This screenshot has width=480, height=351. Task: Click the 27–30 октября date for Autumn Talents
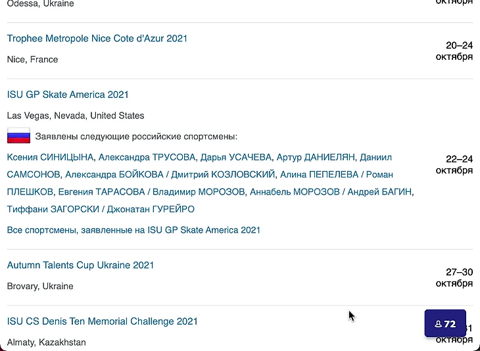point(454,277)
